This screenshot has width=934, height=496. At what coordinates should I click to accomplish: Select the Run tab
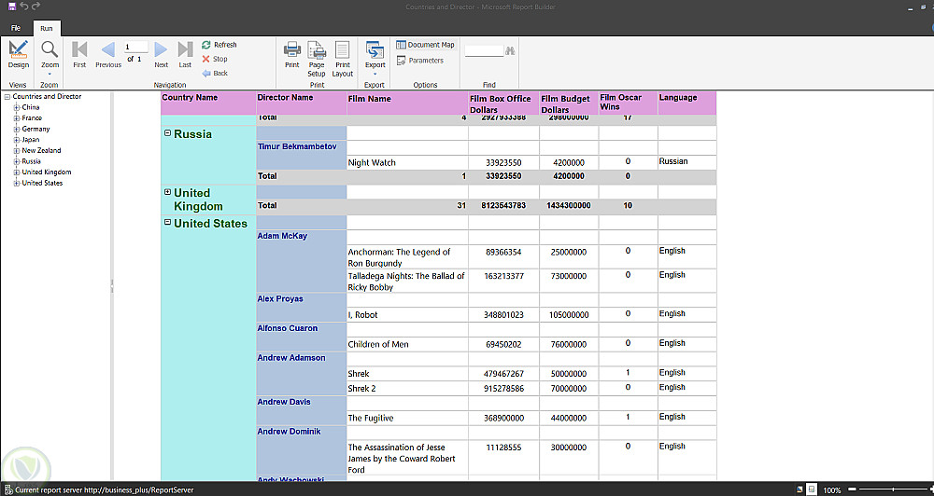pyautogui.click(x=46, y=29)
